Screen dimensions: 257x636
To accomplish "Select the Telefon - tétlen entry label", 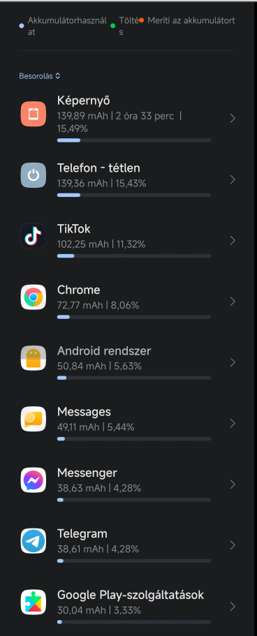I will click(x=98, y=168).
